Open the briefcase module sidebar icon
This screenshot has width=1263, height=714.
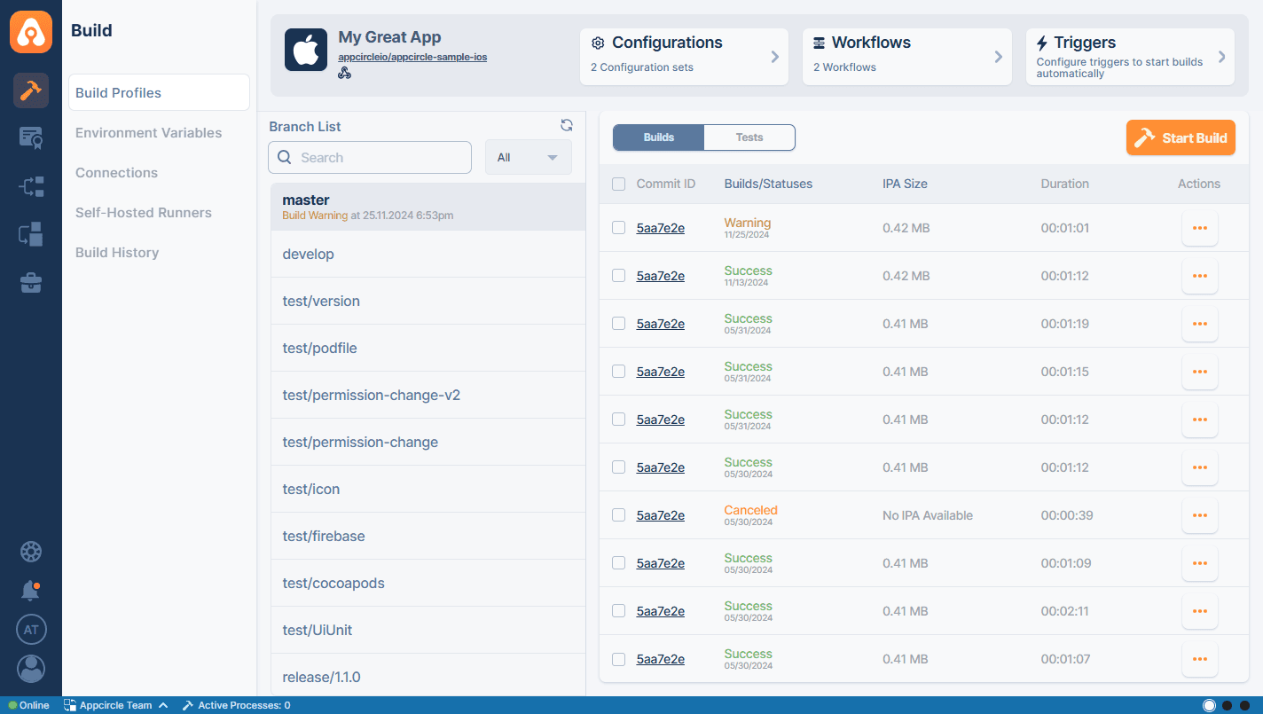31,283
